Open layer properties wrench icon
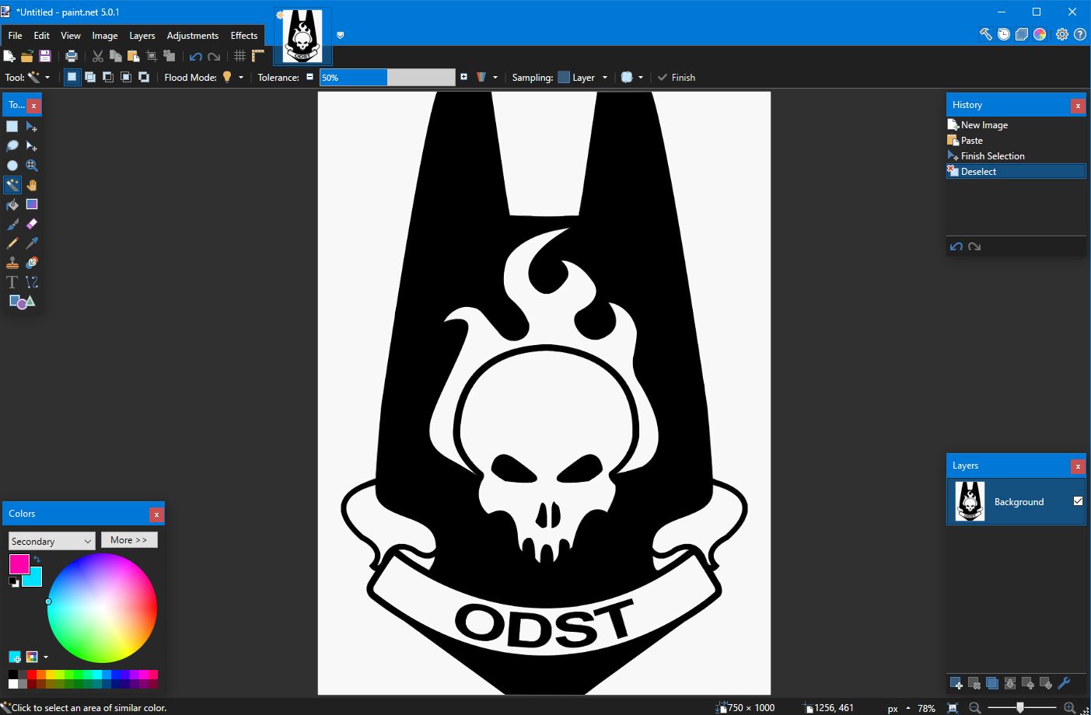 click(x=1064, y=683)
